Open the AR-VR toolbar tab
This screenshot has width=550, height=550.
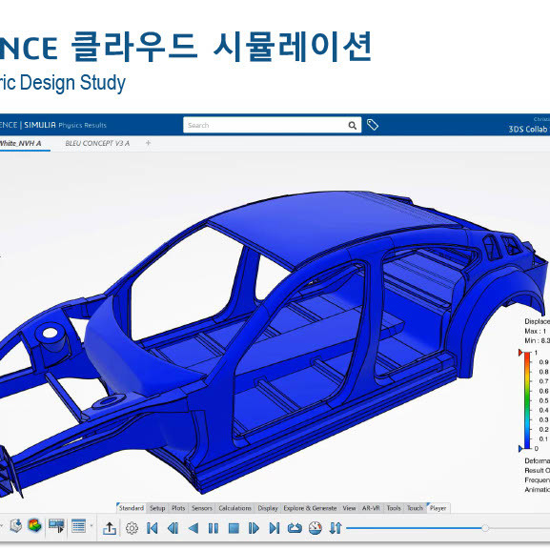pyautogui.click(x=371, y=508)
